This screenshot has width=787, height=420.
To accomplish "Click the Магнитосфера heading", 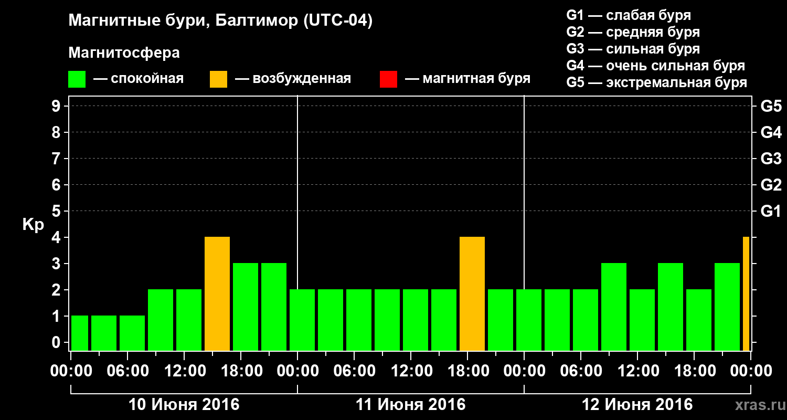I will pyautogui.click(x=124, y=53).
